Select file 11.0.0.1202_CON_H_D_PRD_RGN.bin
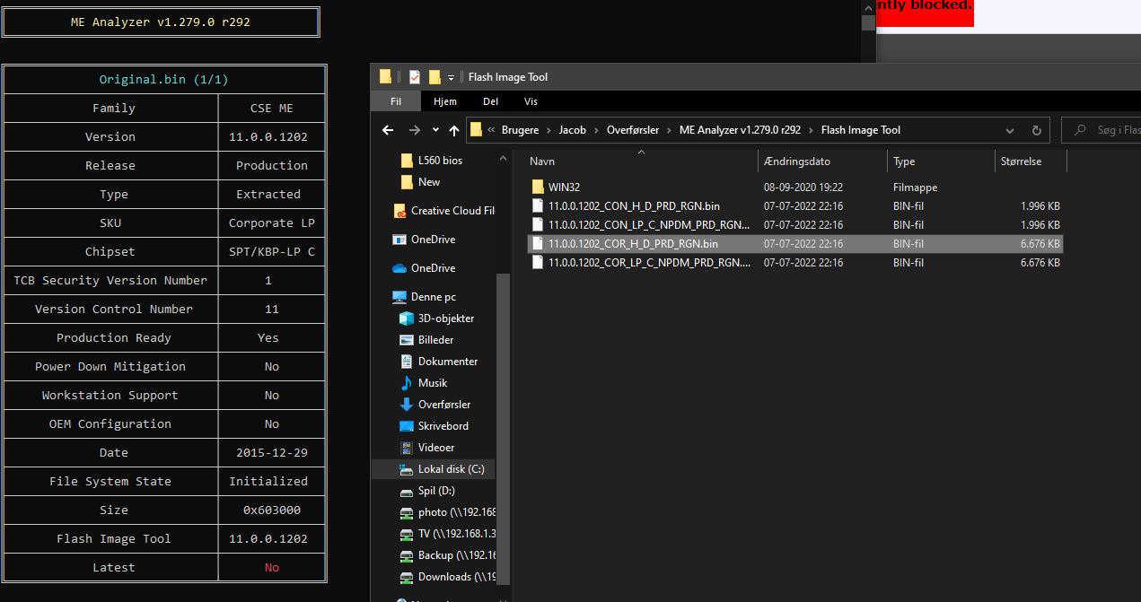The width and height of the screenshot is (1141, 602). pos(634,206)
